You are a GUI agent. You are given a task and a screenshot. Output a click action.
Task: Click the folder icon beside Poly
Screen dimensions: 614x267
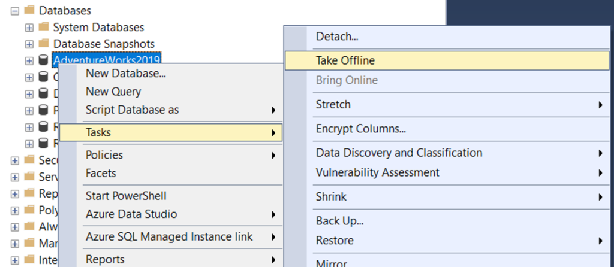pos(29,210)
